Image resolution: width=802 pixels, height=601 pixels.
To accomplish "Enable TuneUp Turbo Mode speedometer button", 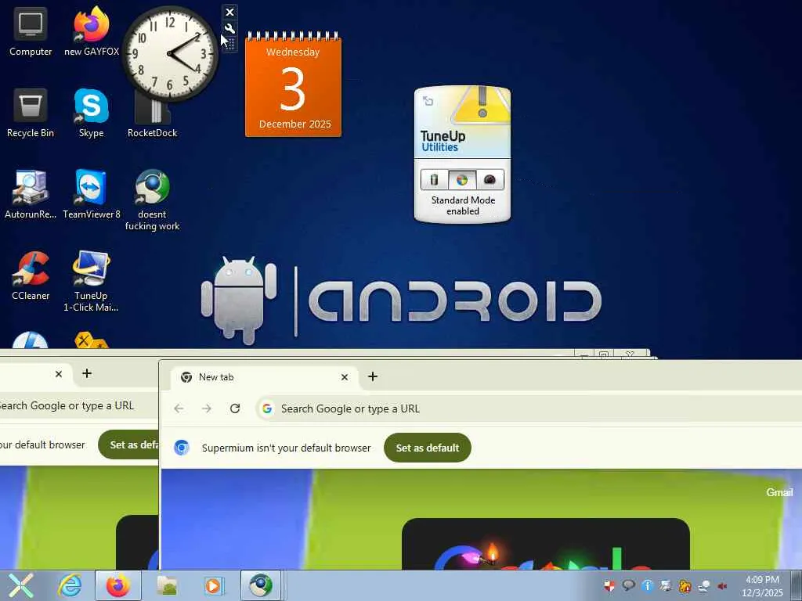I will tap(490, 179).
